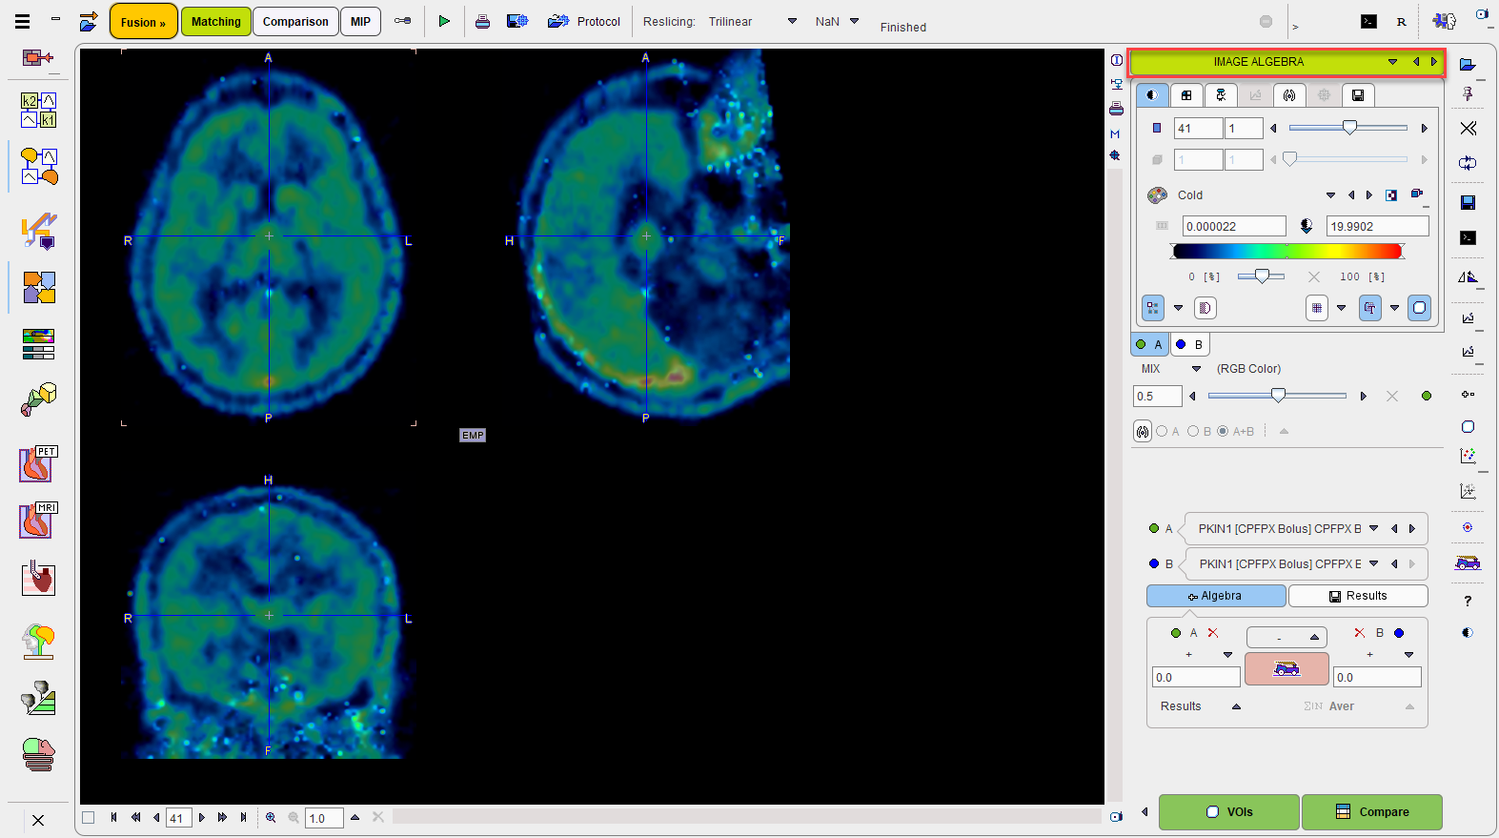Select the save disk tab in image controls

(x=1358, y=94)
